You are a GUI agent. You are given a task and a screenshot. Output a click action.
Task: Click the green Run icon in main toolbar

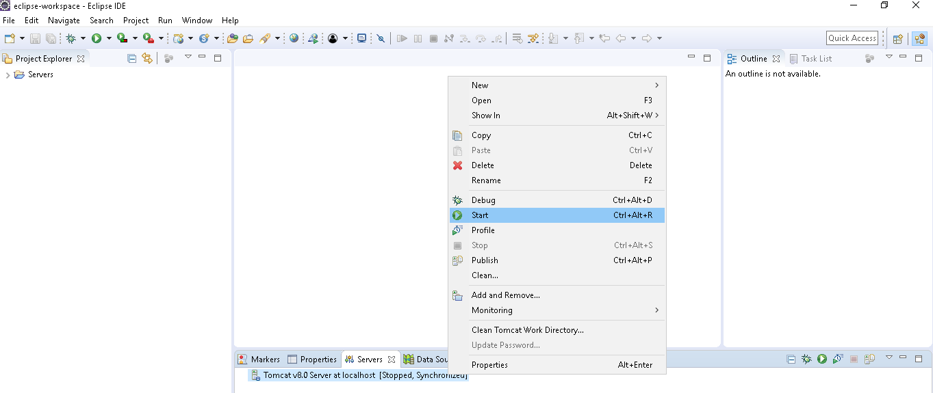97,38
